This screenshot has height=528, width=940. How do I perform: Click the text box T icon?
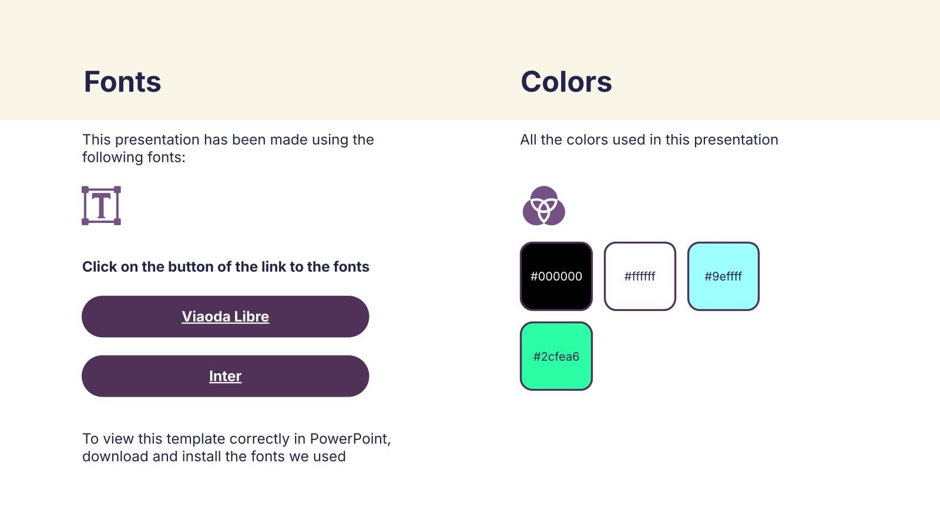101,206
